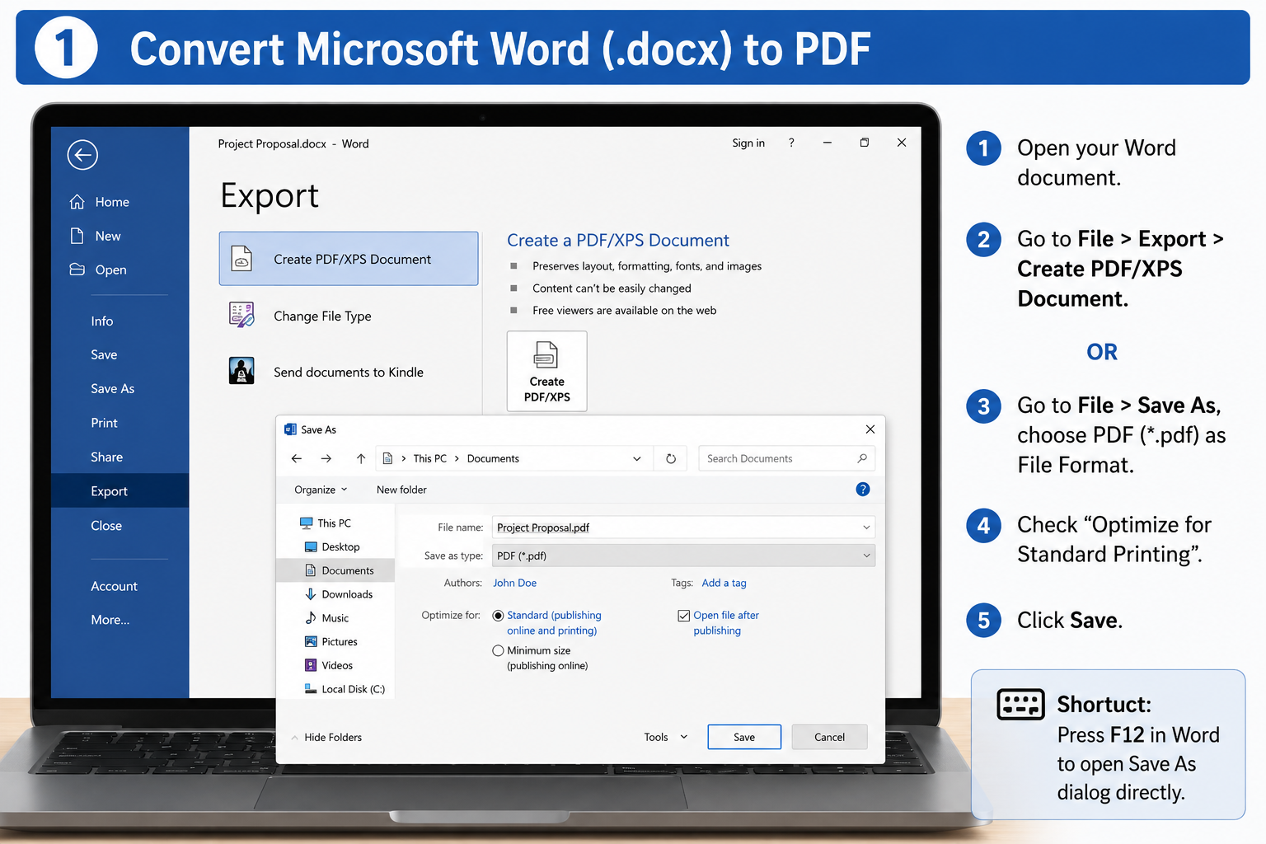Select Local Disk (C:) in the tree

[345, 689]
